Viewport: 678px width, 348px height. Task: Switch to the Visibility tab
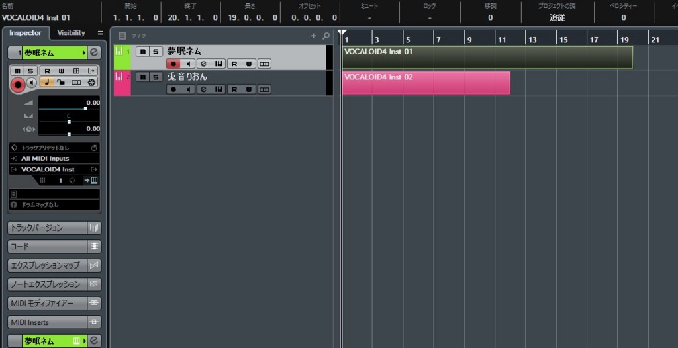[x=71, y=33]
